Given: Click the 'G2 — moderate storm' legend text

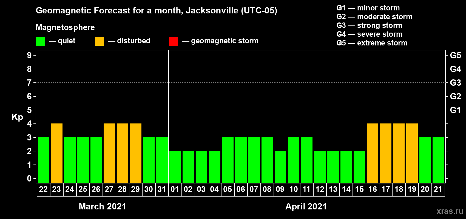Looking at the screenshot, I should (x=374, y=17).
